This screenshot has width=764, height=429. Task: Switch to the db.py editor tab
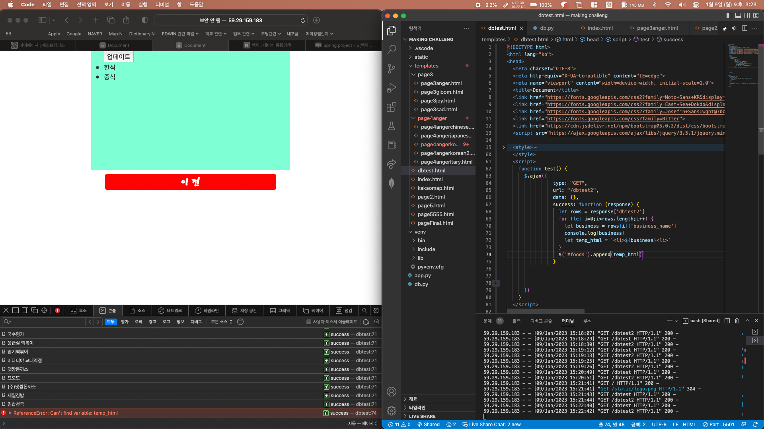(546, 28)
